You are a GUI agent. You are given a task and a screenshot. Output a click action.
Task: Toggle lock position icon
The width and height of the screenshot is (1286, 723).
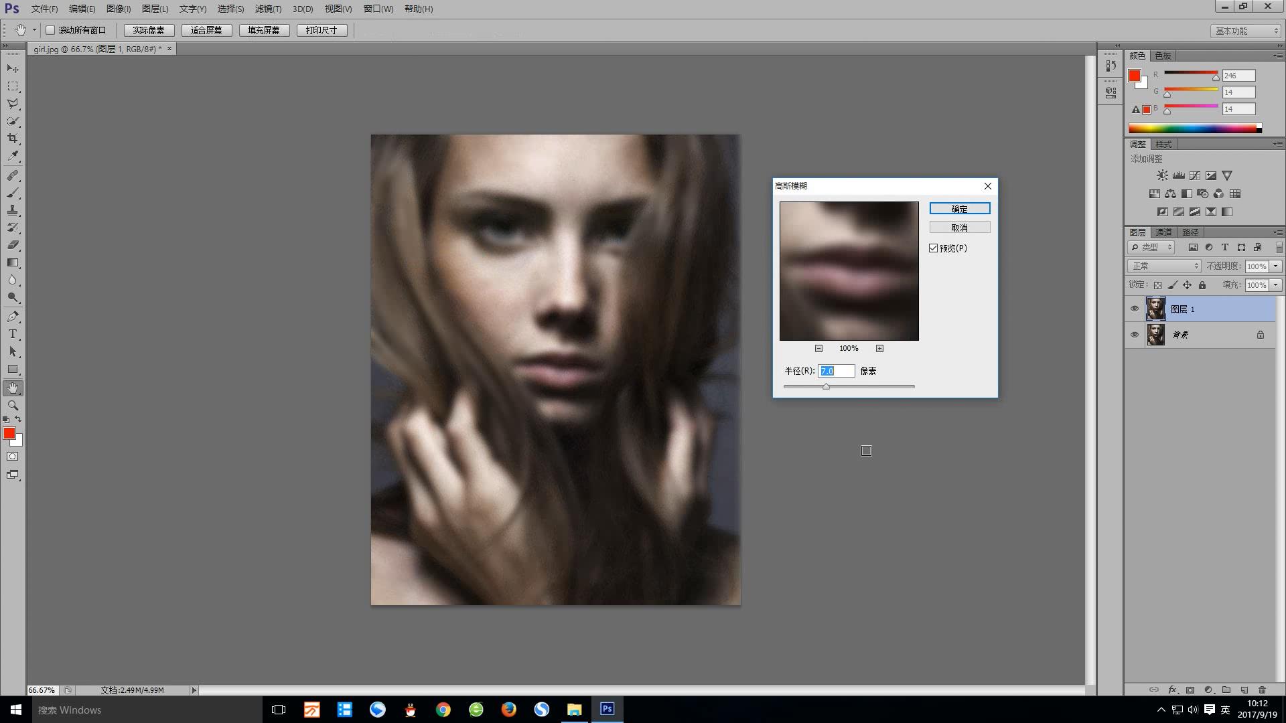click(1187, 285)
